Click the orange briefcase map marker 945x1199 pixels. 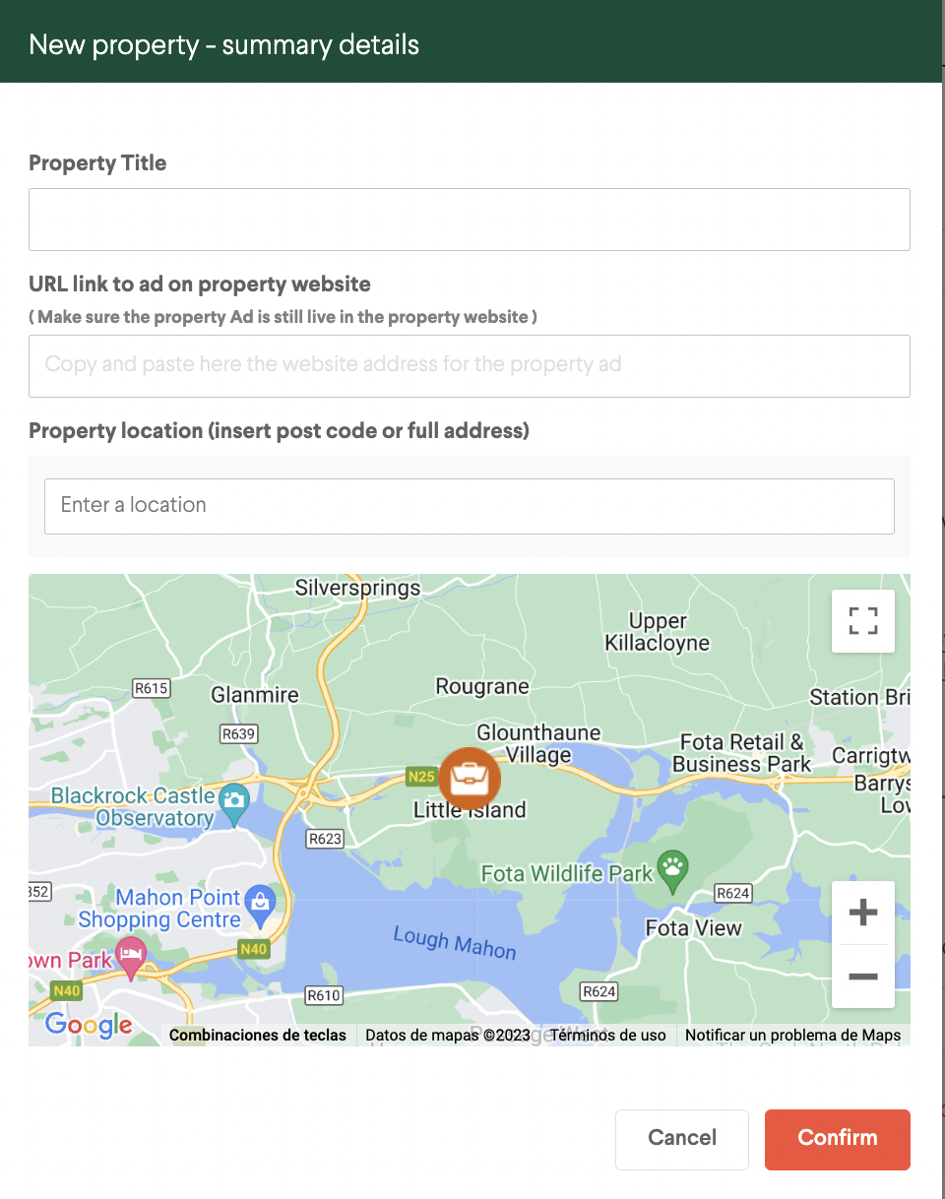[x=470, y=779]
